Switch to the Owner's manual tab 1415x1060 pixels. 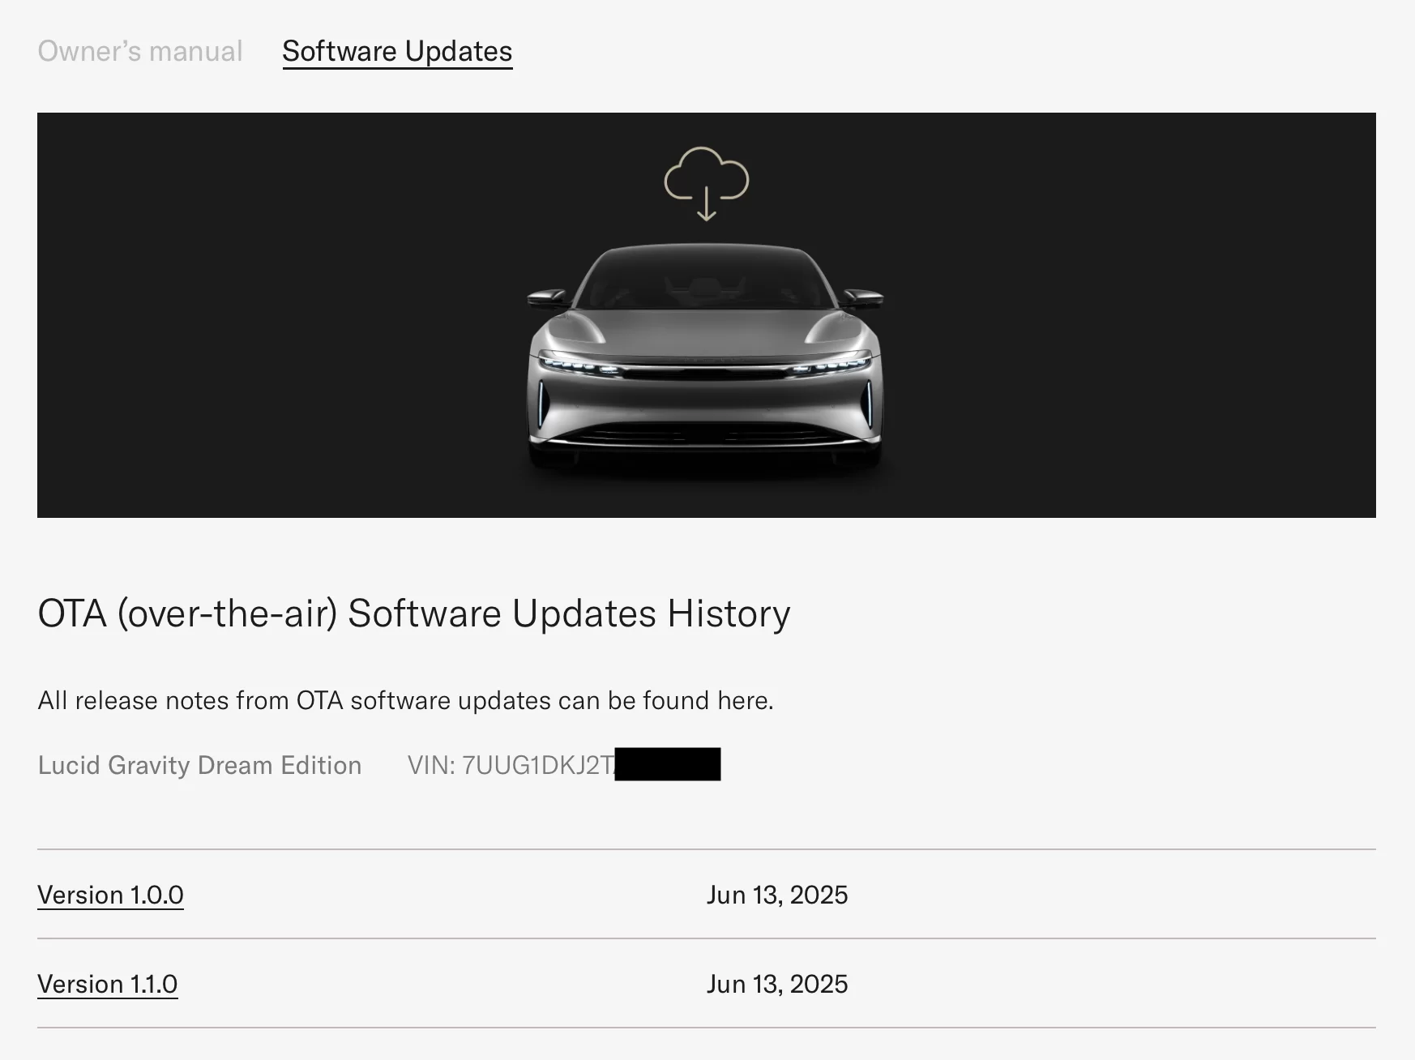point(140,51)
